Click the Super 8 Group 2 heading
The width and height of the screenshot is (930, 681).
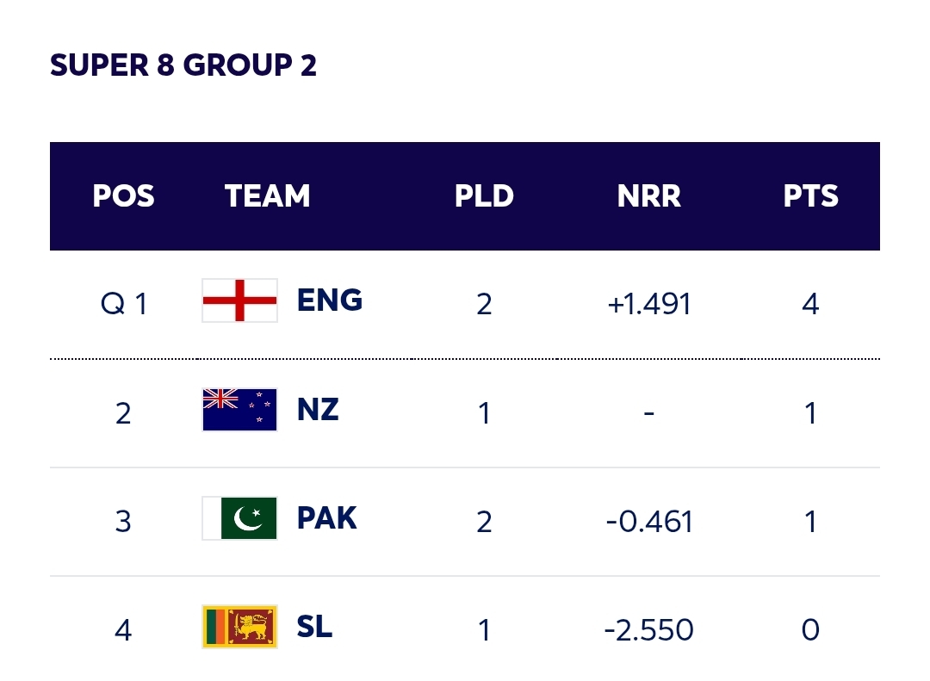click(183, 65)
